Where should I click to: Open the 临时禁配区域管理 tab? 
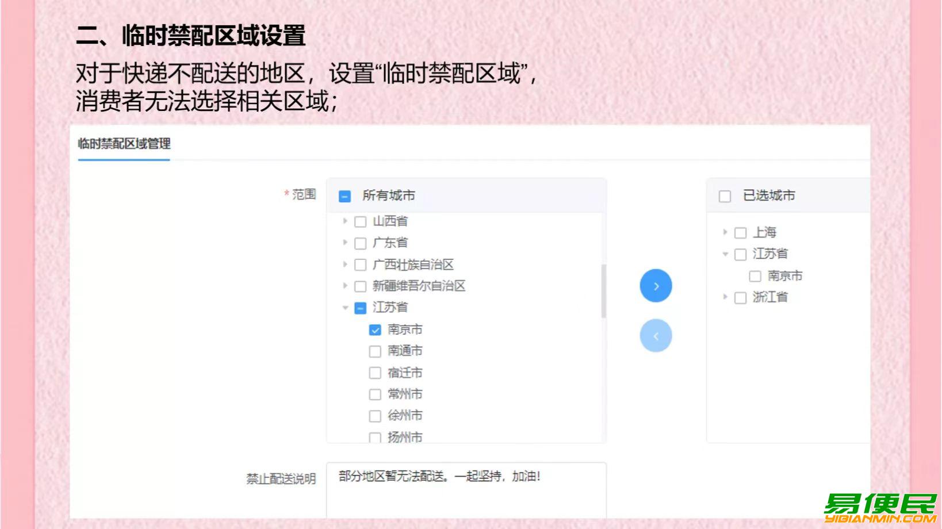(124, 144)
